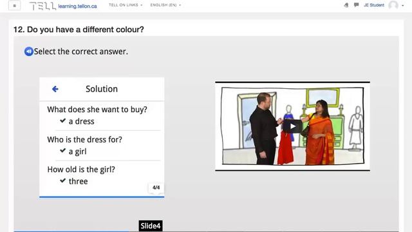
Task: Click the JE Student user name
Action: point(374,5)
